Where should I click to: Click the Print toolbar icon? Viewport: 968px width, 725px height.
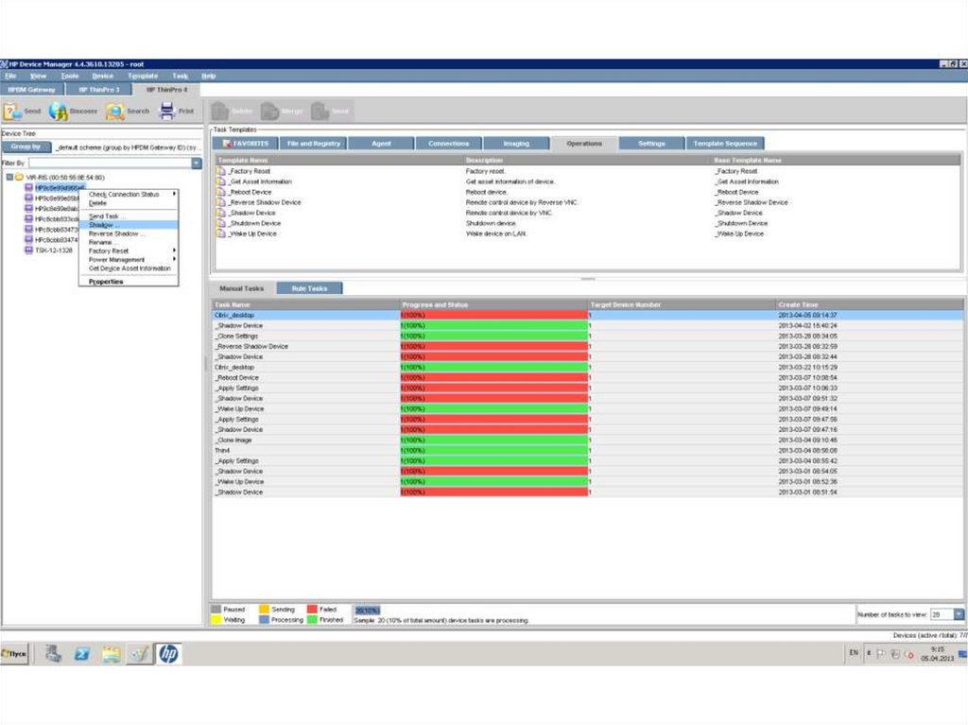click(167, 112)
